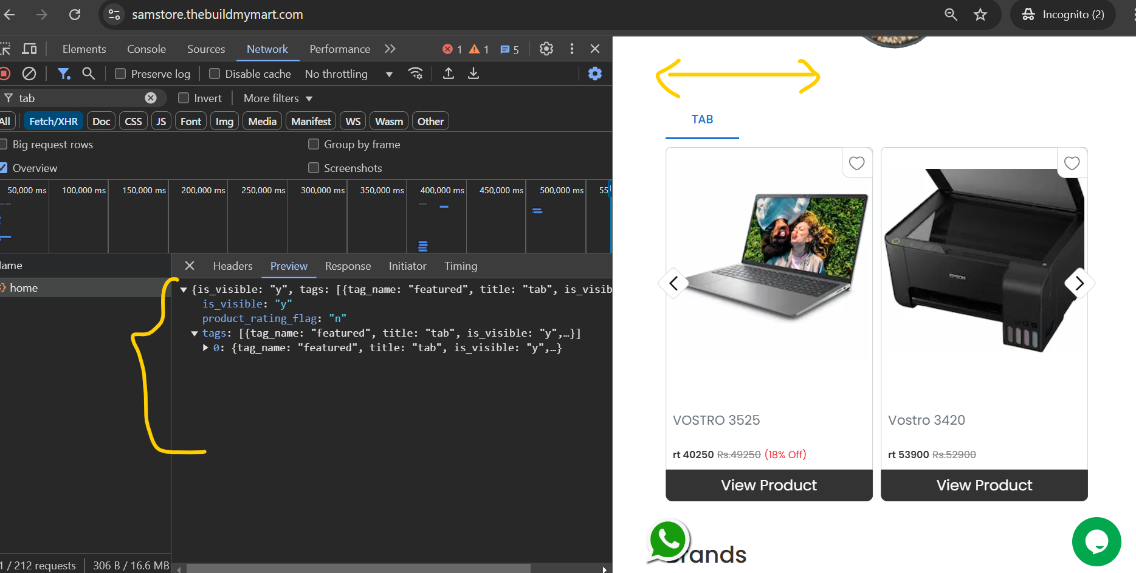Select the Doc request type filter
This screenshot has height=573, width=1136.
(x=101, y=122)
